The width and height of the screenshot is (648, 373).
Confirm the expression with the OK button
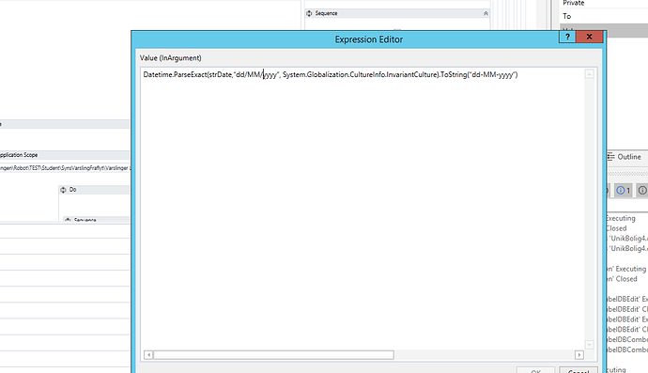[x=535, y=370]
